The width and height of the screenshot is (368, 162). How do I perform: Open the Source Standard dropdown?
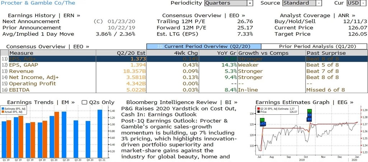point(302,3)
